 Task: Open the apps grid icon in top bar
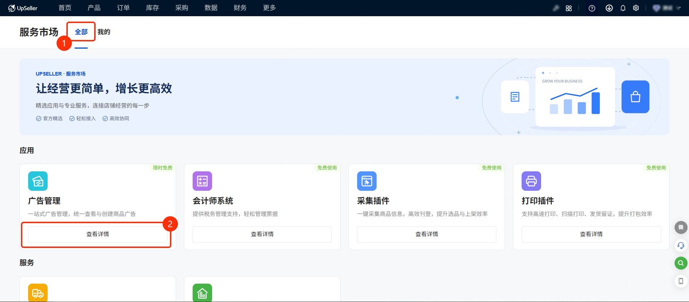tap(569, 8)
